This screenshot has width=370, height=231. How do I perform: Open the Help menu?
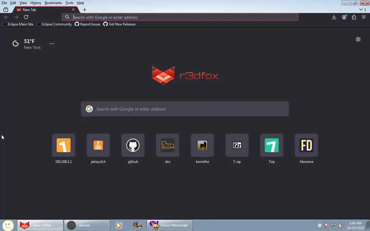pos(80,3)
